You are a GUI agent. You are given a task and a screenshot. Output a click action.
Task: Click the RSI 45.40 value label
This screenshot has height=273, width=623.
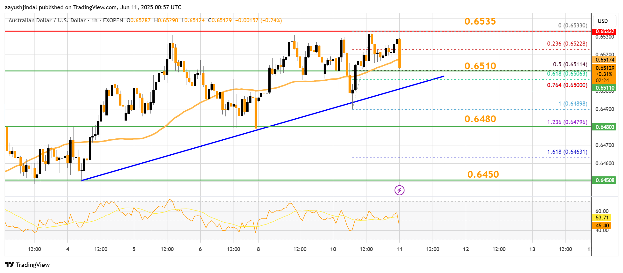pyautogui.click(x=602, y=225)
